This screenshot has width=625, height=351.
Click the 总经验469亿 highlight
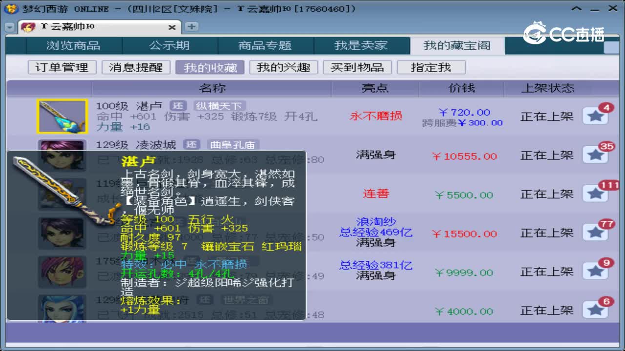(x=376, y=232)
